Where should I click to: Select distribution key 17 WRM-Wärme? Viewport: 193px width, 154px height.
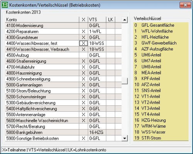[161, 126]
